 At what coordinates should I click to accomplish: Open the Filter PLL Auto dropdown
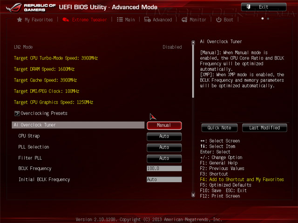pos(164,158)
